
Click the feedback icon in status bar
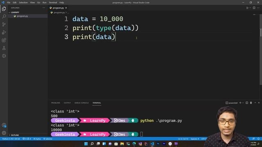coord(253,139)
